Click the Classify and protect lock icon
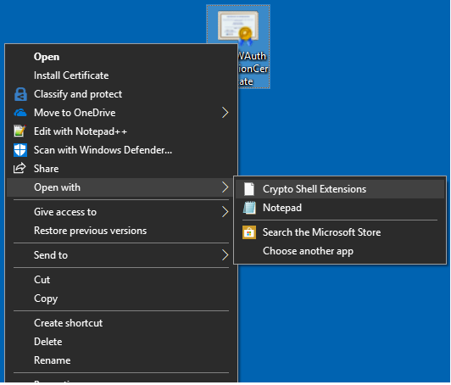The height and width of the screenshot is (385, 451). pyautogui.click(x=20, y=94)
